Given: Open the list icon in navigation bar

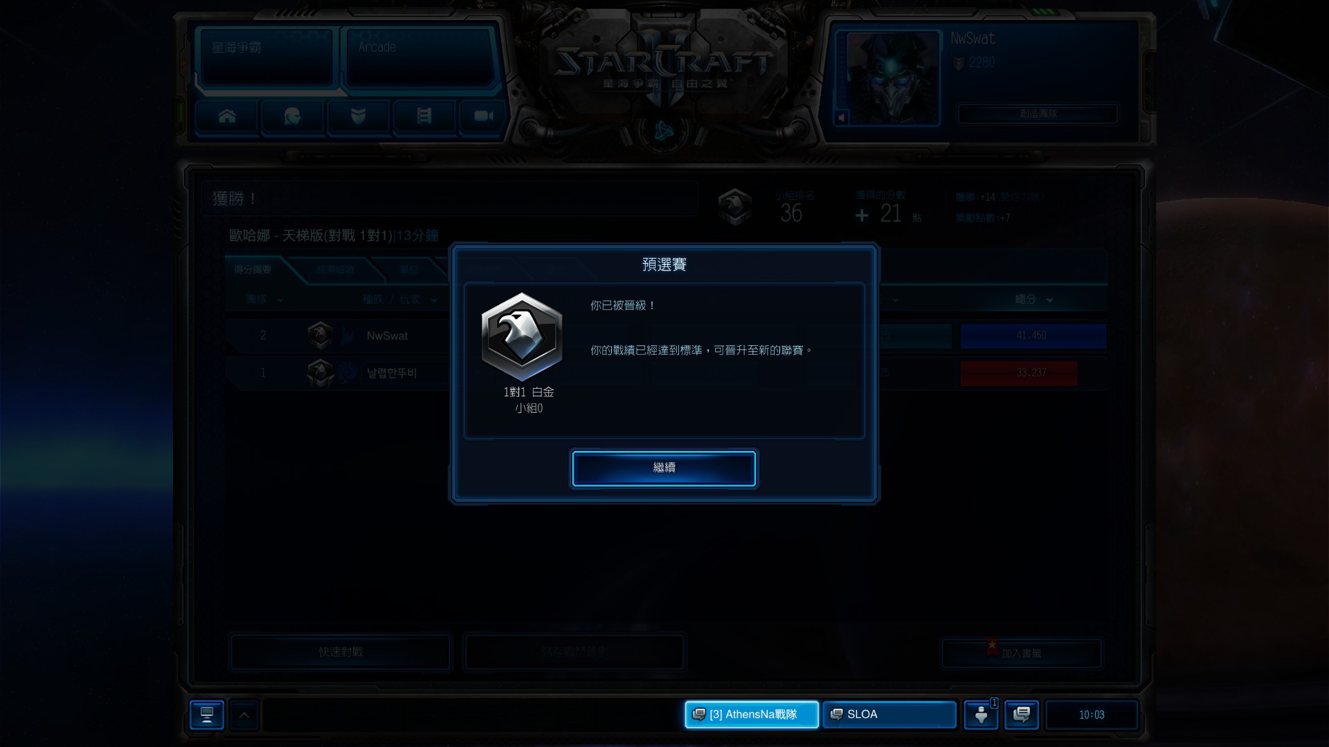Looking at the screenshot, I should [424, 116].
